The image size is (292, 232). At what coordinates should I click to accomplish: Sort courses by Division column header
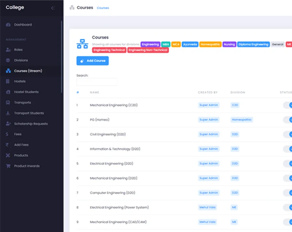click(238, 92)
